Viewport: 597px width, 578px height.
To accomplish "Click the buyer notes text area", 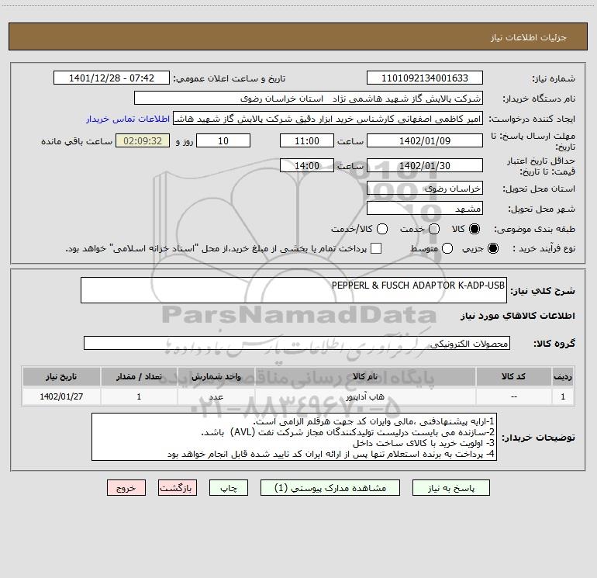I will click(294, 437).
